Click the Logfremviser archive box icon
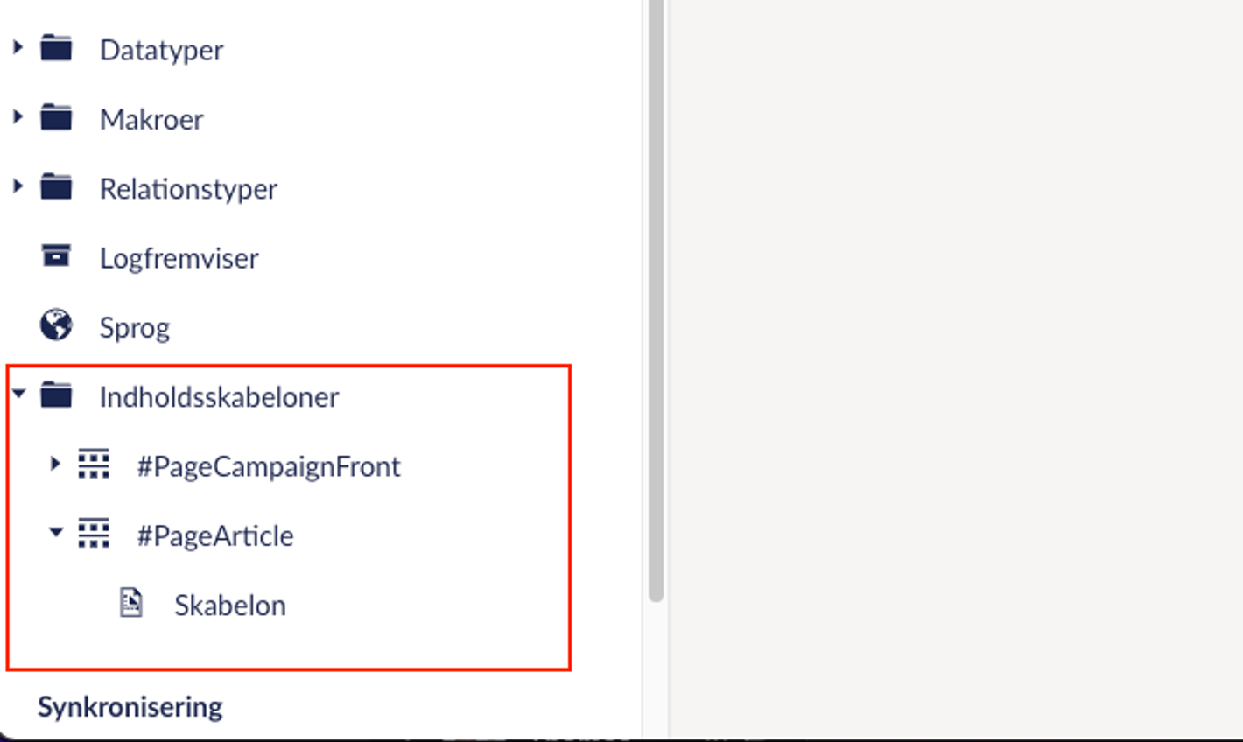 click(56, 256)
